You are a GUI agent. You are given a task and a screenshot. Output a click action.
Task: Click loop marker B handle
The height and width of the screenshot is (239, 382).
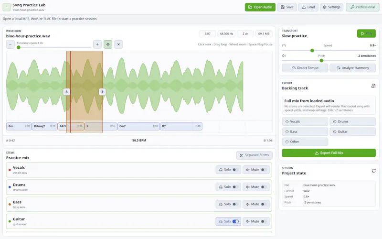[x=102, y=92]
